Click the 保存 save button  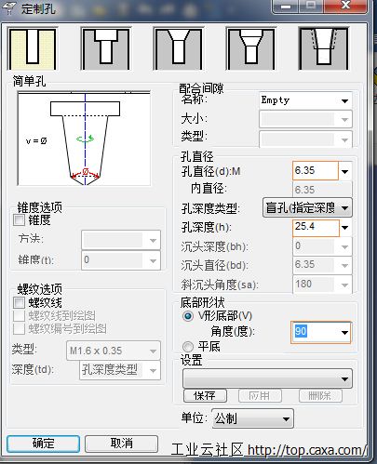206,396
